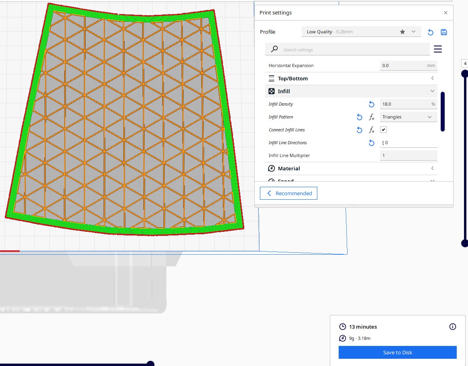Click the layer number box showing 4

pos(465,63)
